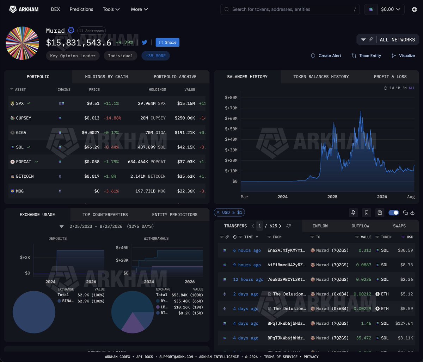Switch to the Token Balances History tab
The height and width of the screenshot is (362, 423).
pyautogui.click(x=321, y=77)
